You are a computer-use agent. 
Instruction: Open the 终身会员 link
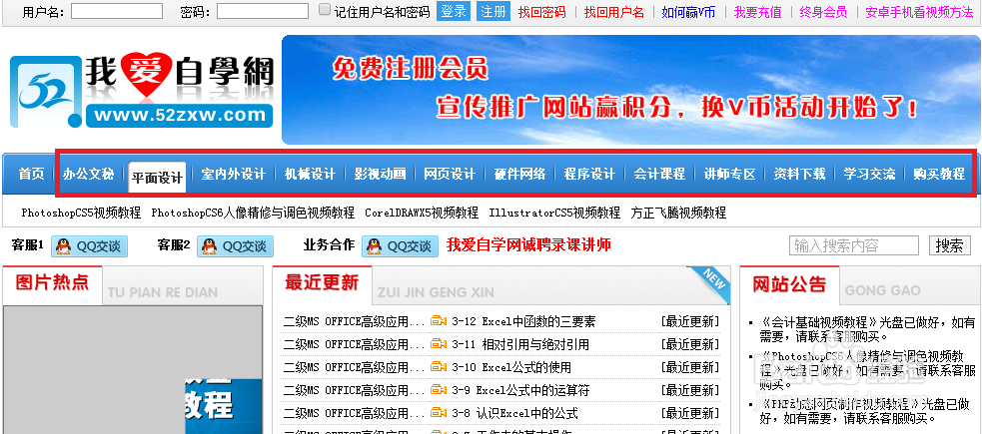pos(823,12)
